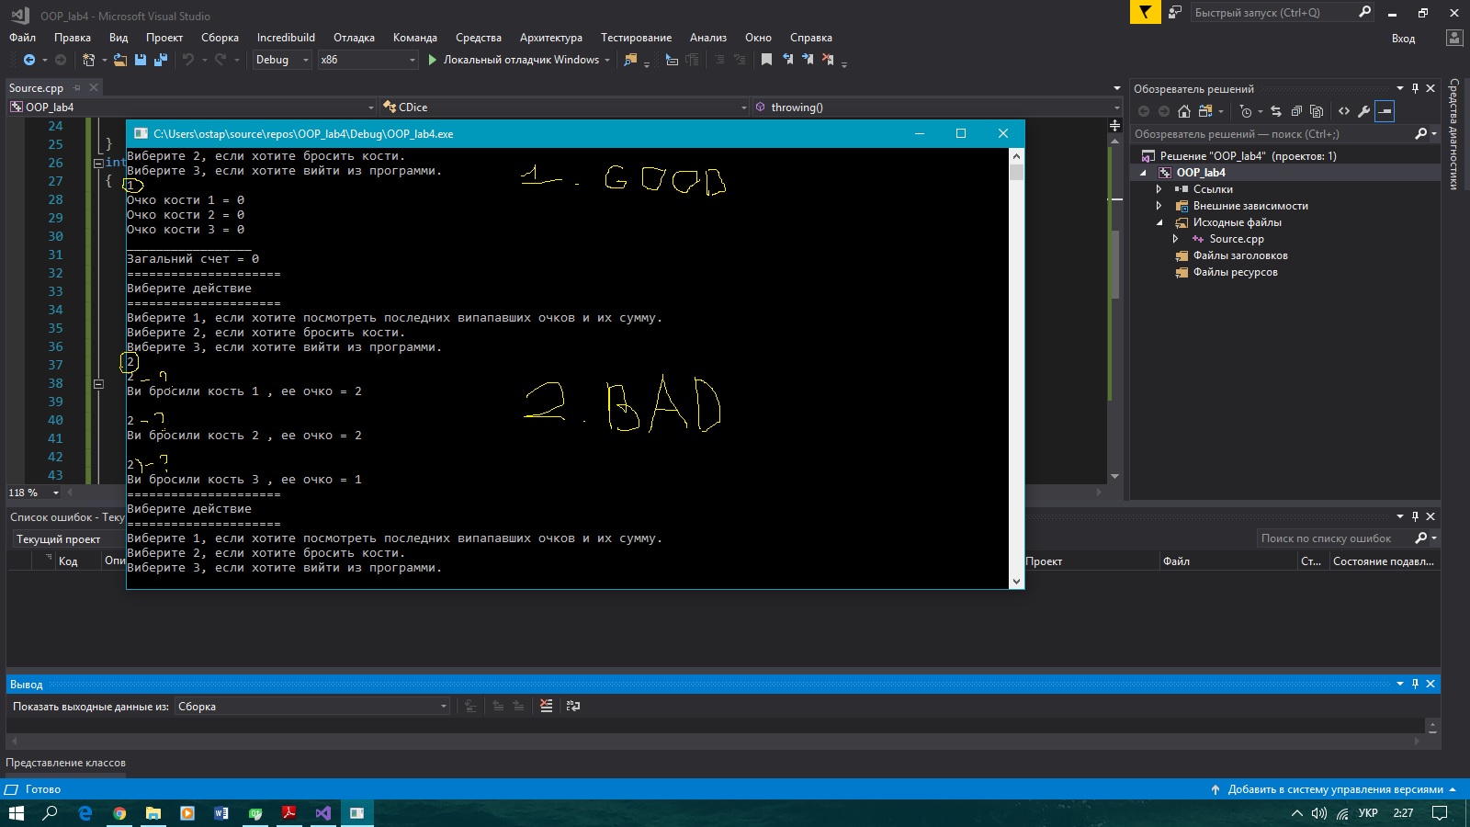1470x827 pixels.
Task: Start the Local Windows Debugger
Action: 514,60
